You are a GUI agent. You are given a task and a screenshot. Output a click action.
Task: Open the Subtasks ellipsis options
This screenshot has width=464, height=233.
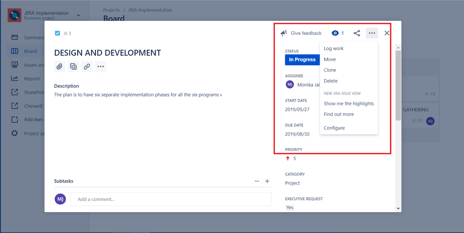pos(257,181)
